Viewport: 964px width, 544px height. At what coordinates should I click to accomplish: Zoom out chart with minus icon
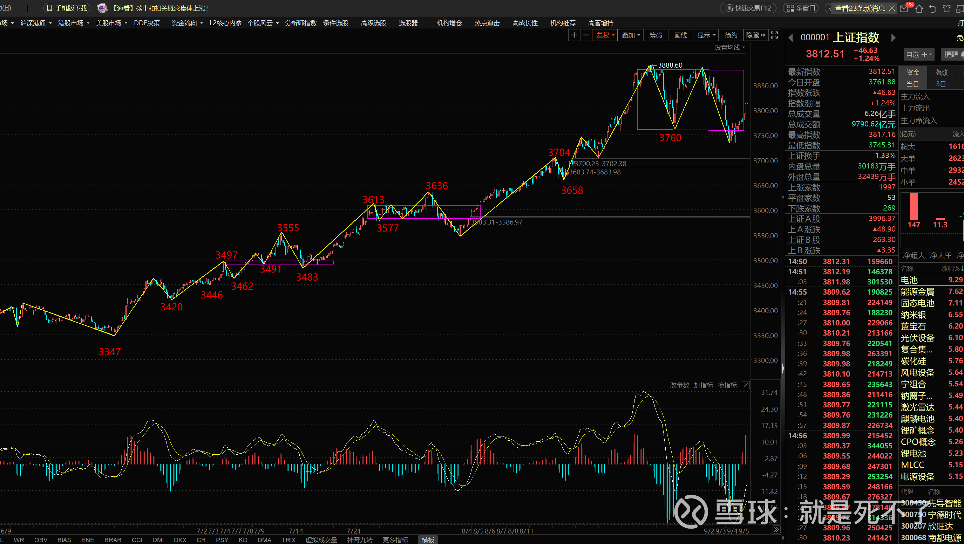(x=586, y=35)
